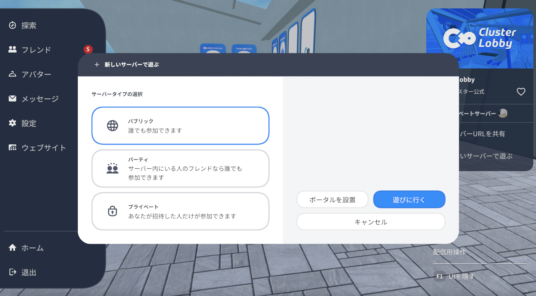This screenshot has height=296, width=536.
Task: Click the user avatar beside private server
Action: [x=503, y=113]
